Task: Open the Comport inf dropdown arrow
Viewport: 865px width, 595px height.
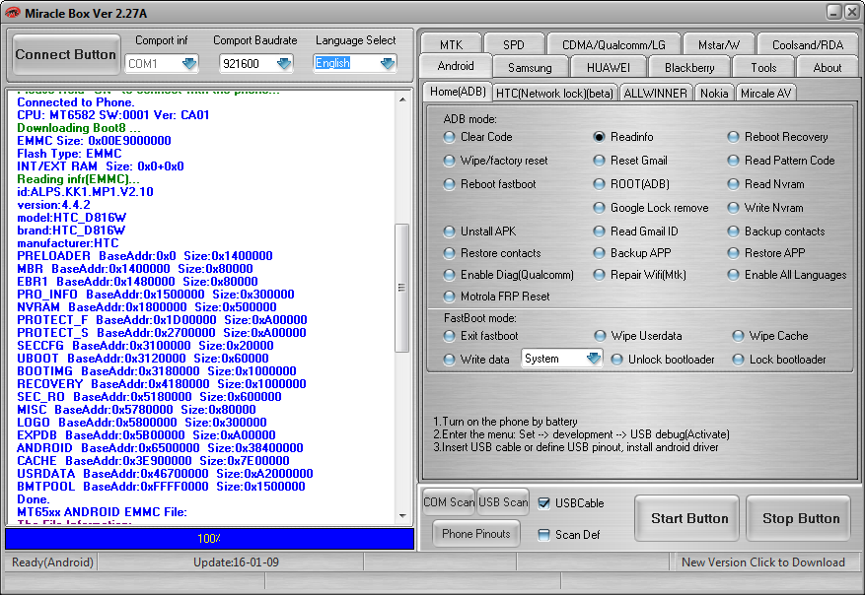Action: click(x=189, y=64)
